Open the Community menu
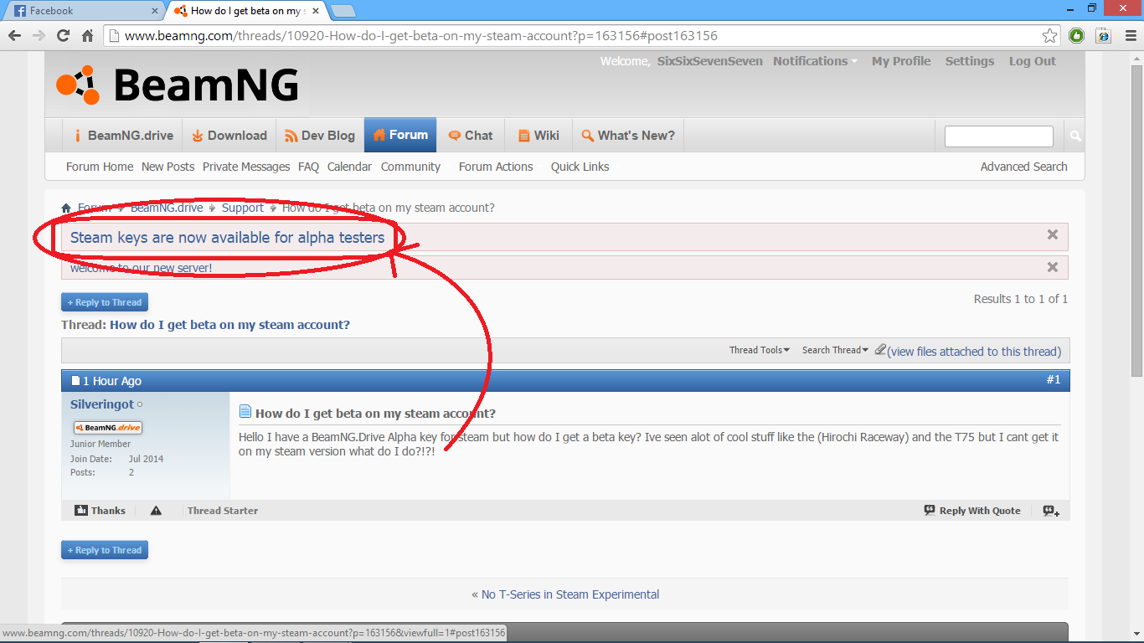This screenshot has width=1144, height=643. pyautogui.click(x=410, y=167)
